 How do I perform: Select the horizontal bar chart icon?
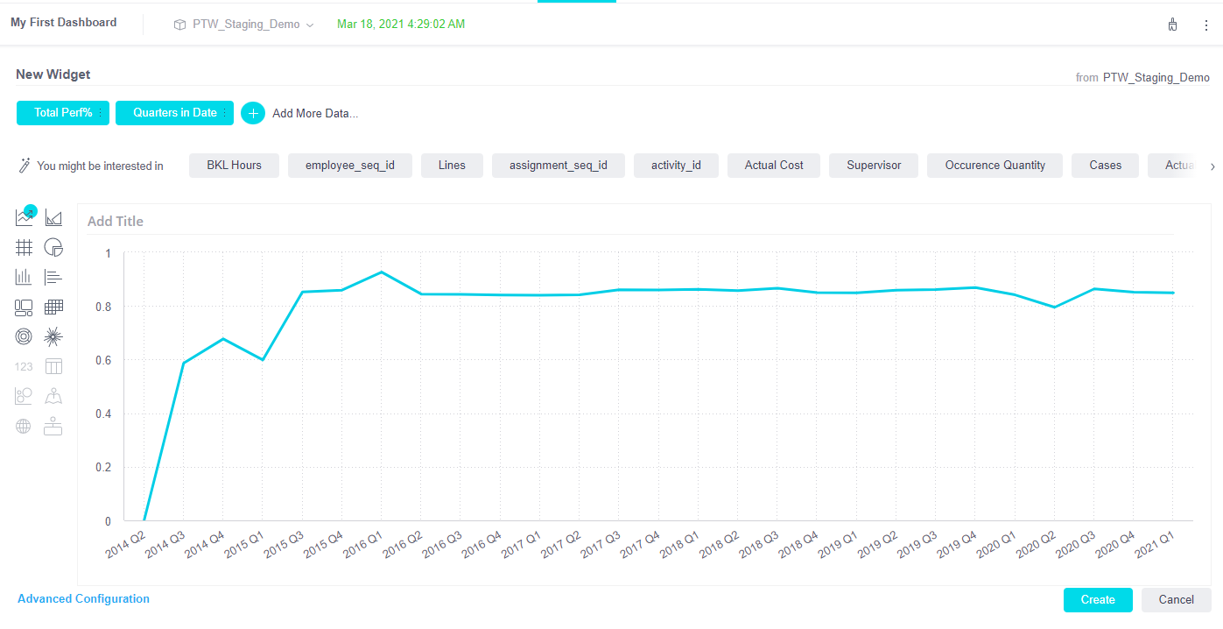click(x=53, y=277)
